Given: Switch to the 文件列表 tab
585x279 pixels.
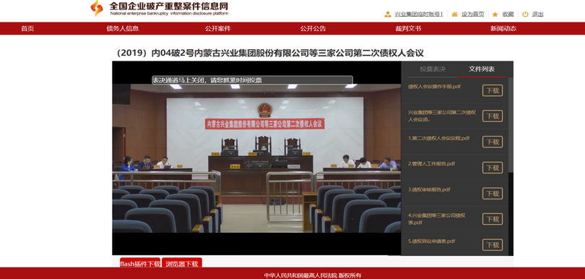Looking at the screenshot, I should pos(482,69).
